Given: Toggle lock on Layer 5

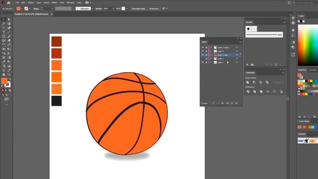Looking at the screenshot, I should [206, 51].
